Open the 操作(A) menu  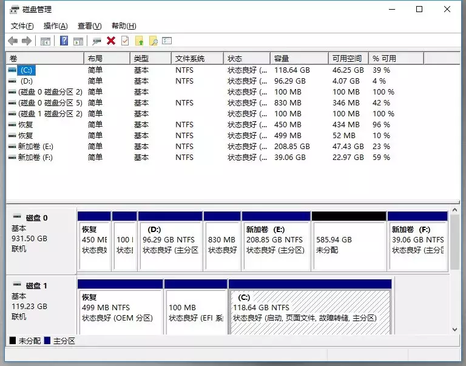pos(56,26)
